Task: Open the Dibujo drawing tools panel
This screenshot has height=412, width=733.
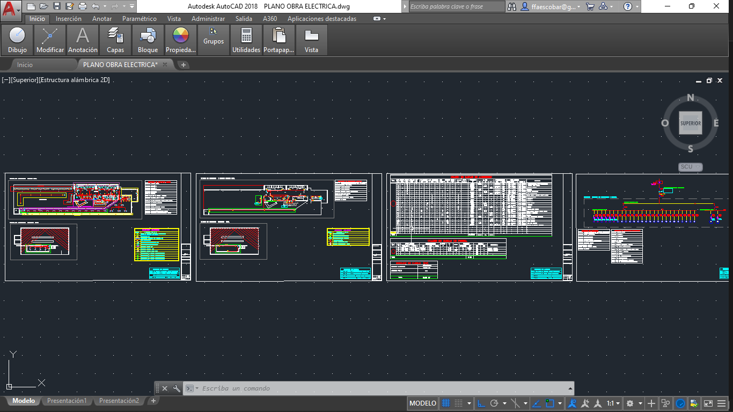Action: click(17, 40)
